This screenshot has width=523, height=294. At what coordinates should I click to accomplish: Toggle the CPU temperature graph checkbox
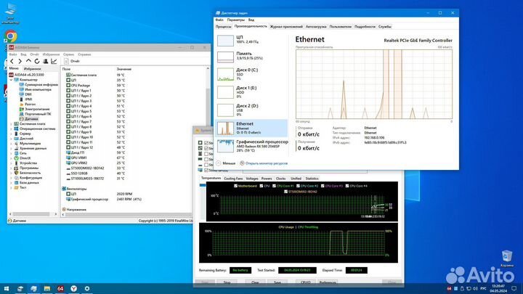tap(261, 186)
